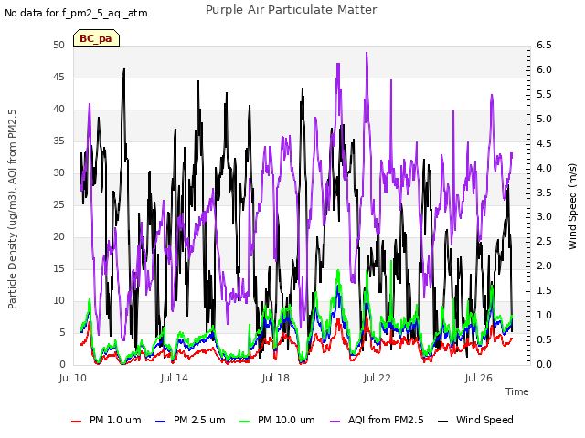Click the 3.5 wind speed tick label

(544, 193)
